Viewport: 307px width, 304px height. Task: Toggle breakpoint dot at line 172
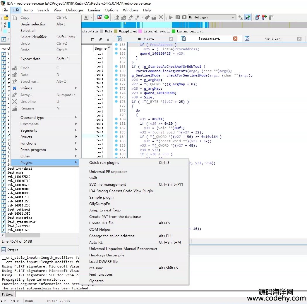click(116, 84)
